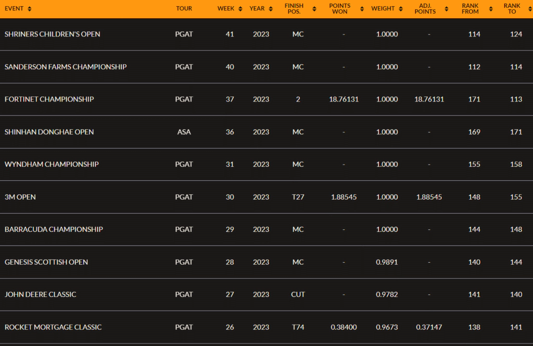This screenshot has width=533, height=346.
Task: Sort by Week arrow icon
Action: (x=240, y=9)
